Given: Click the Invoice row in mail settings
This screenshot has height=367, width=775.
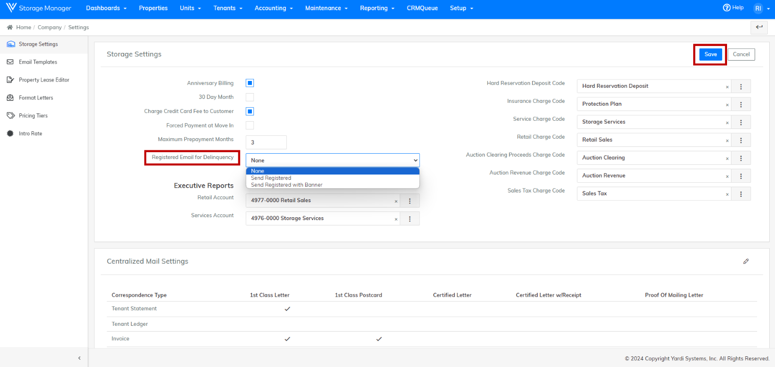Looking at the screenshot, I should [x=432, y=339].
